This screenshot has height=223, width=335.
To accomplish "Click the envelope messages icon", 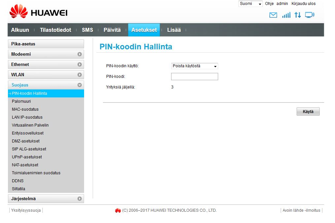I will pos(273,15).
